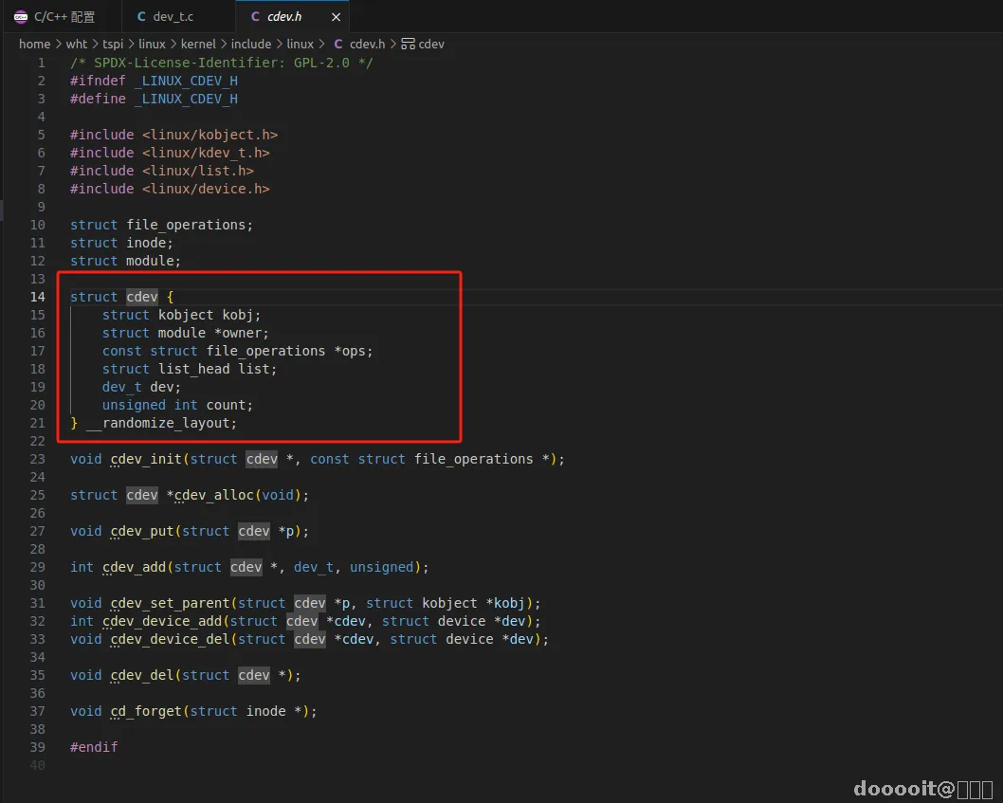The image size is (1003, 803).
Task: Click the C/C++ configuration tab icon
Action: (x=21, y=17)
